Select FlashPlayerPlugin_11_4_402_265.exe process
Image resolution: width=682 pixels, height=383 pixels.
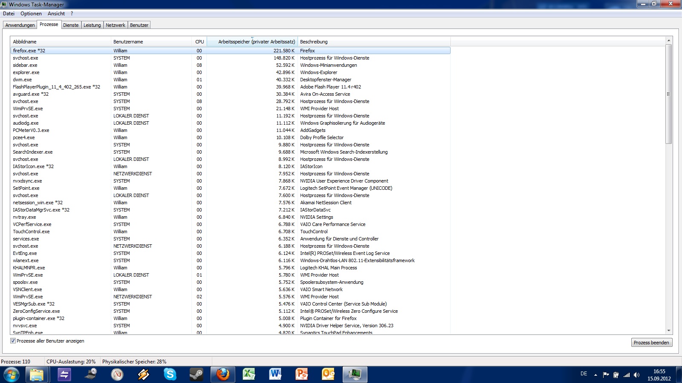[x=230, y=87]
